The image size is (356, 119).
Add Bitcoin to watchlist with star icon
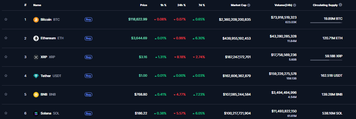click(6, 19)
